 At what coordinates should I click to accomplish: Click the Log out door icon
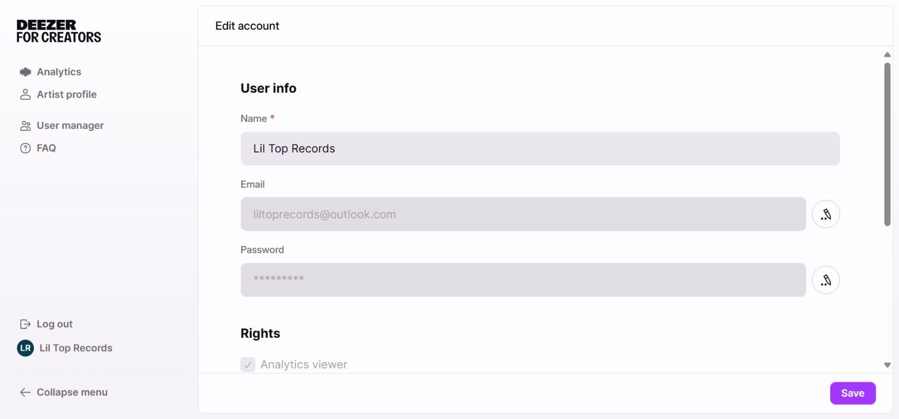[25, 324]
